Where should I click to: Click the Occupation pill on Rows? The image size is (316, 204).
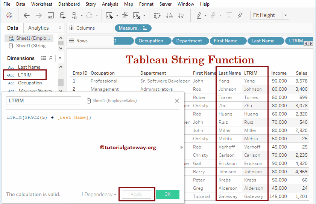pos(153,41)
